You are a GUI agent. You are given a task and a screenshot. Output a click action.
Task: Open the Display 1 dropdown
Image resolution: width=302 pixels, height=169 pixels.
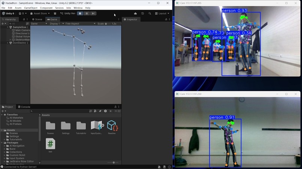[57, 24]
